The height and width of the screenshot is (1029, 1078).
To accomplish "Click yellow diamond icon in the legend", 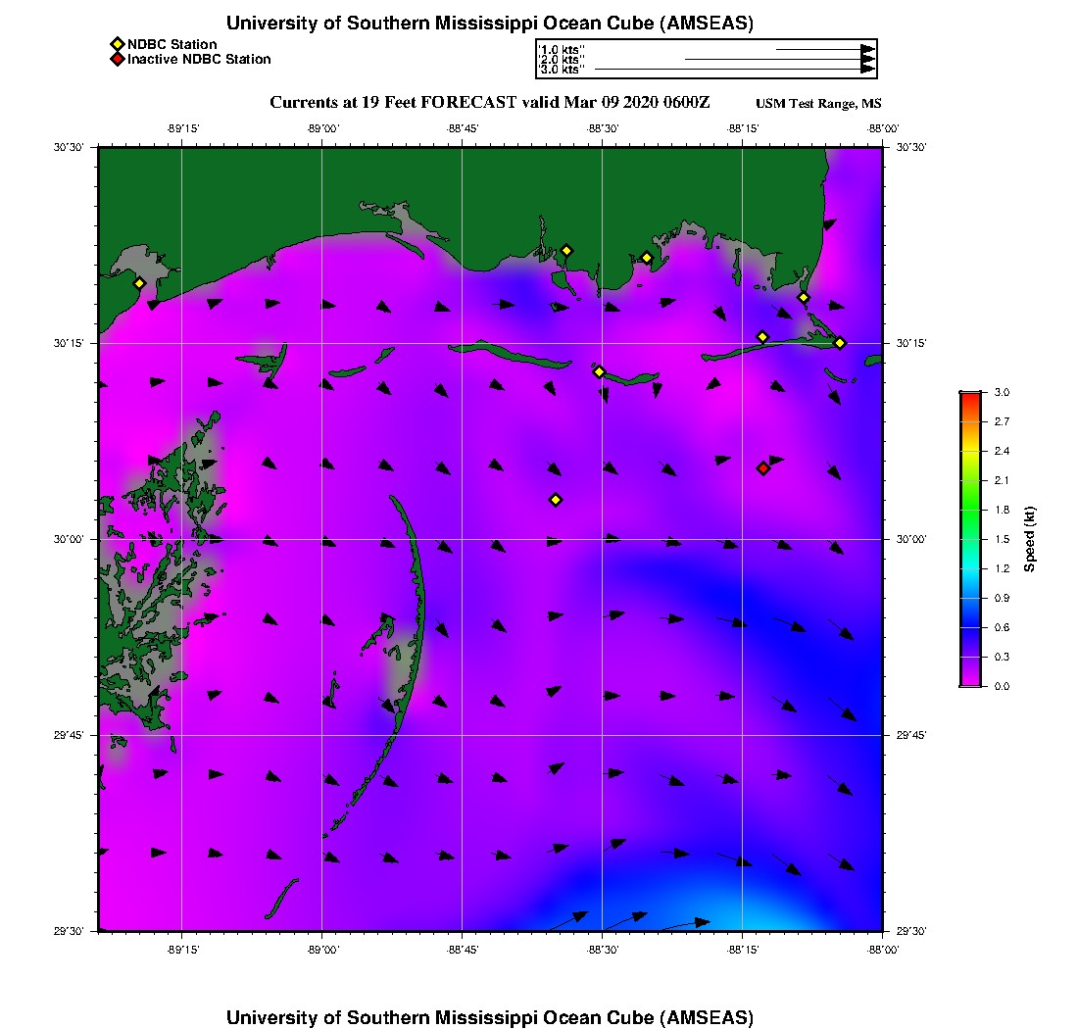I will pyautogui.click(x=118, y=44).
